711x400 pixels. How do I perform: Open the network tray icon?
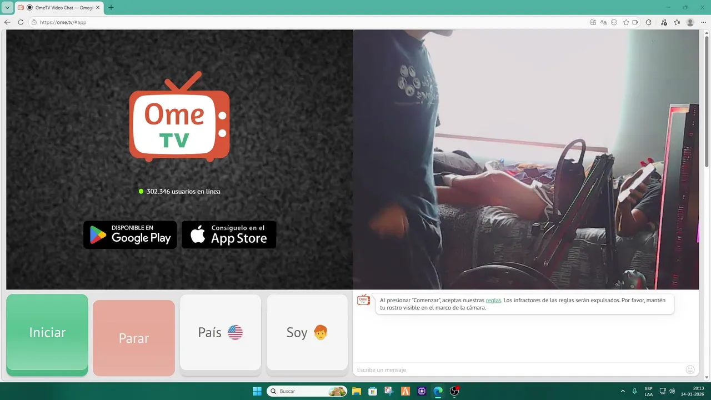[x=664, y=391]
